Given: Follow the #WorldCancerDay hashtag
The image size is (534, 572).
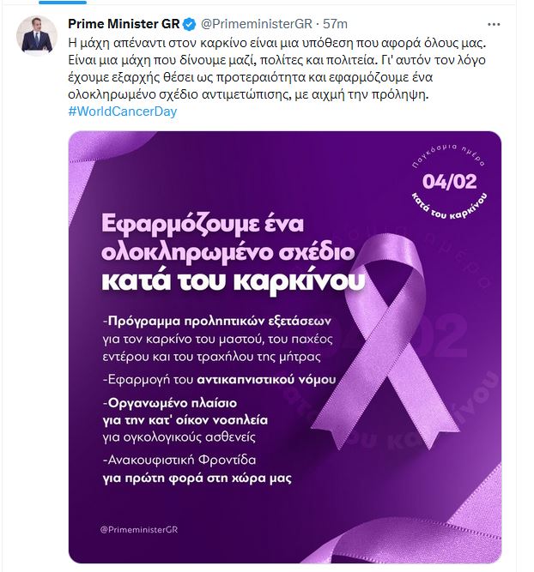Looking at the screenshot, I should pyautogui.click(x=123, y=111).
